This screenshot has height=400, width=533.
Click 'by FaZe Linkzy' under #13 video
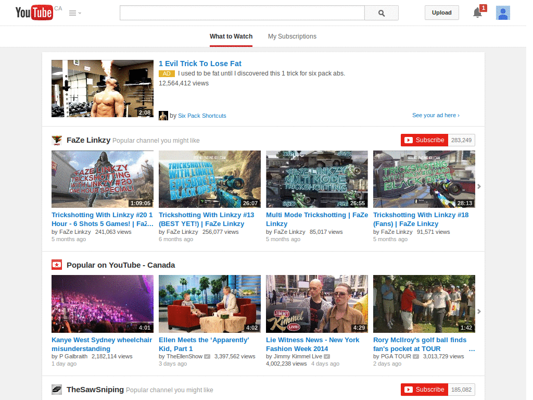tap(179, 232)
